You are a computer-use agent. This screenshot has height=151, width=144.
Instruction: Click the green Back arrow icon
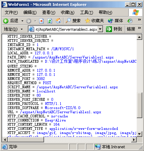pyautogui.click(x=6, y=21)
